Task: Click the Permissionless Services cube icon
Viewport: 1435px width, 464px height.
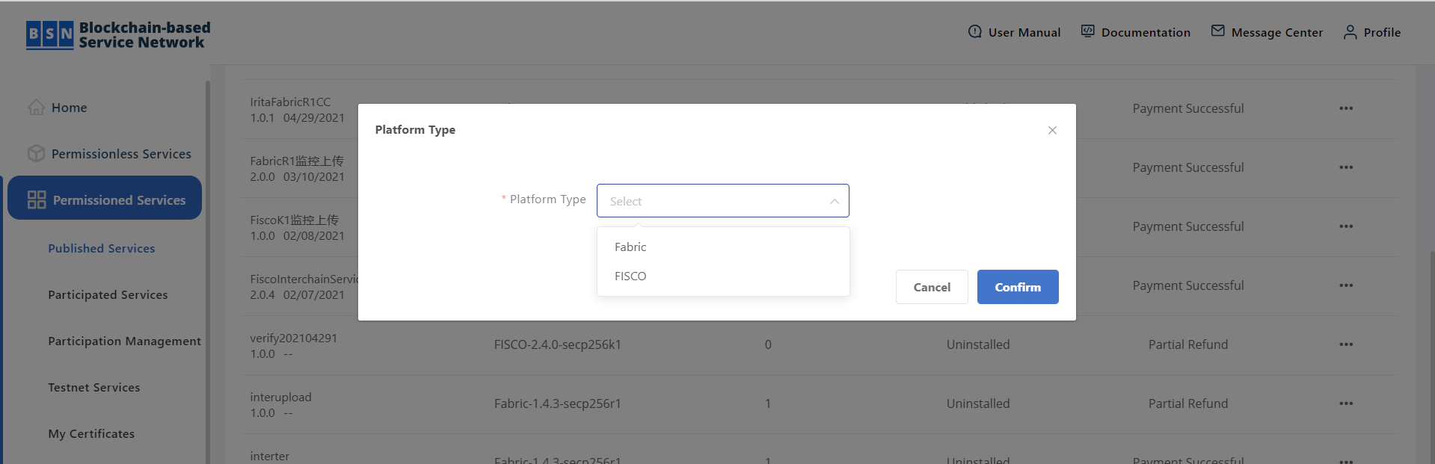Action: pos(36,153)
